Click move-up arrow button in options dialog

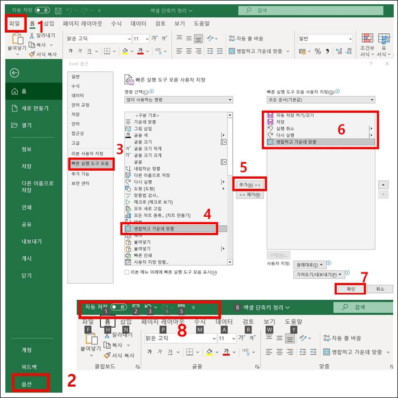[383, 185]
